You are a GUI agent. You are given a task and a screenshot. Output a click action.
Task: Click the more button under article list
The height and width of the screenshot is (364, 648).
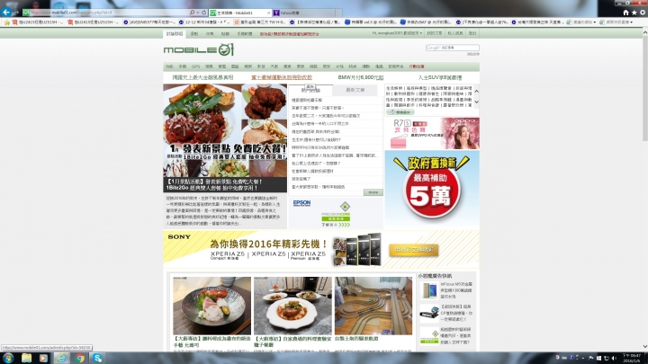coord(373,192)
